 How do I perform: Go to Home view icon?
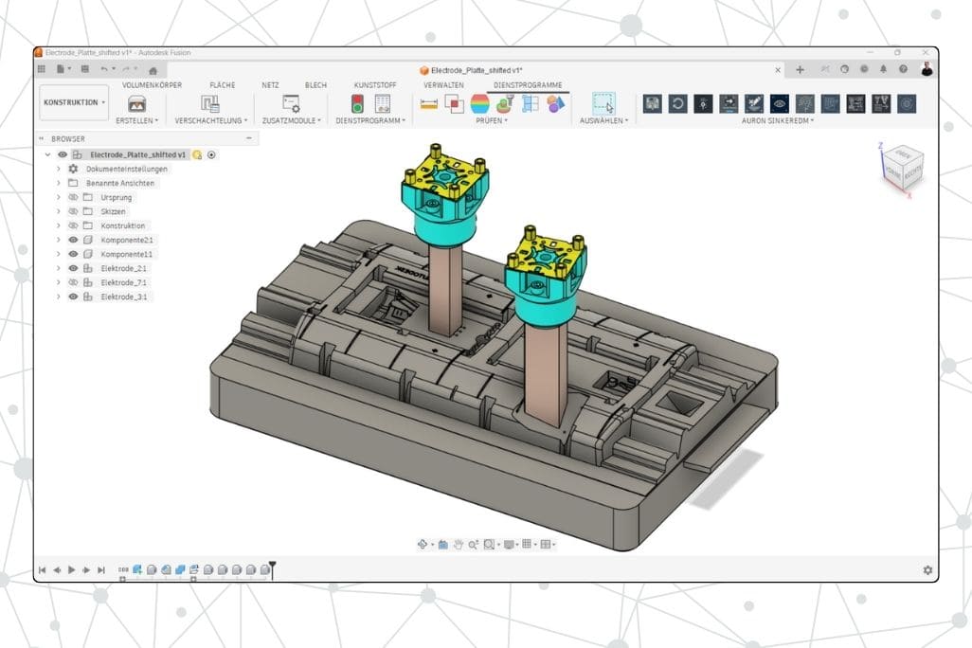pyautogui.click(x=153, y=70)
